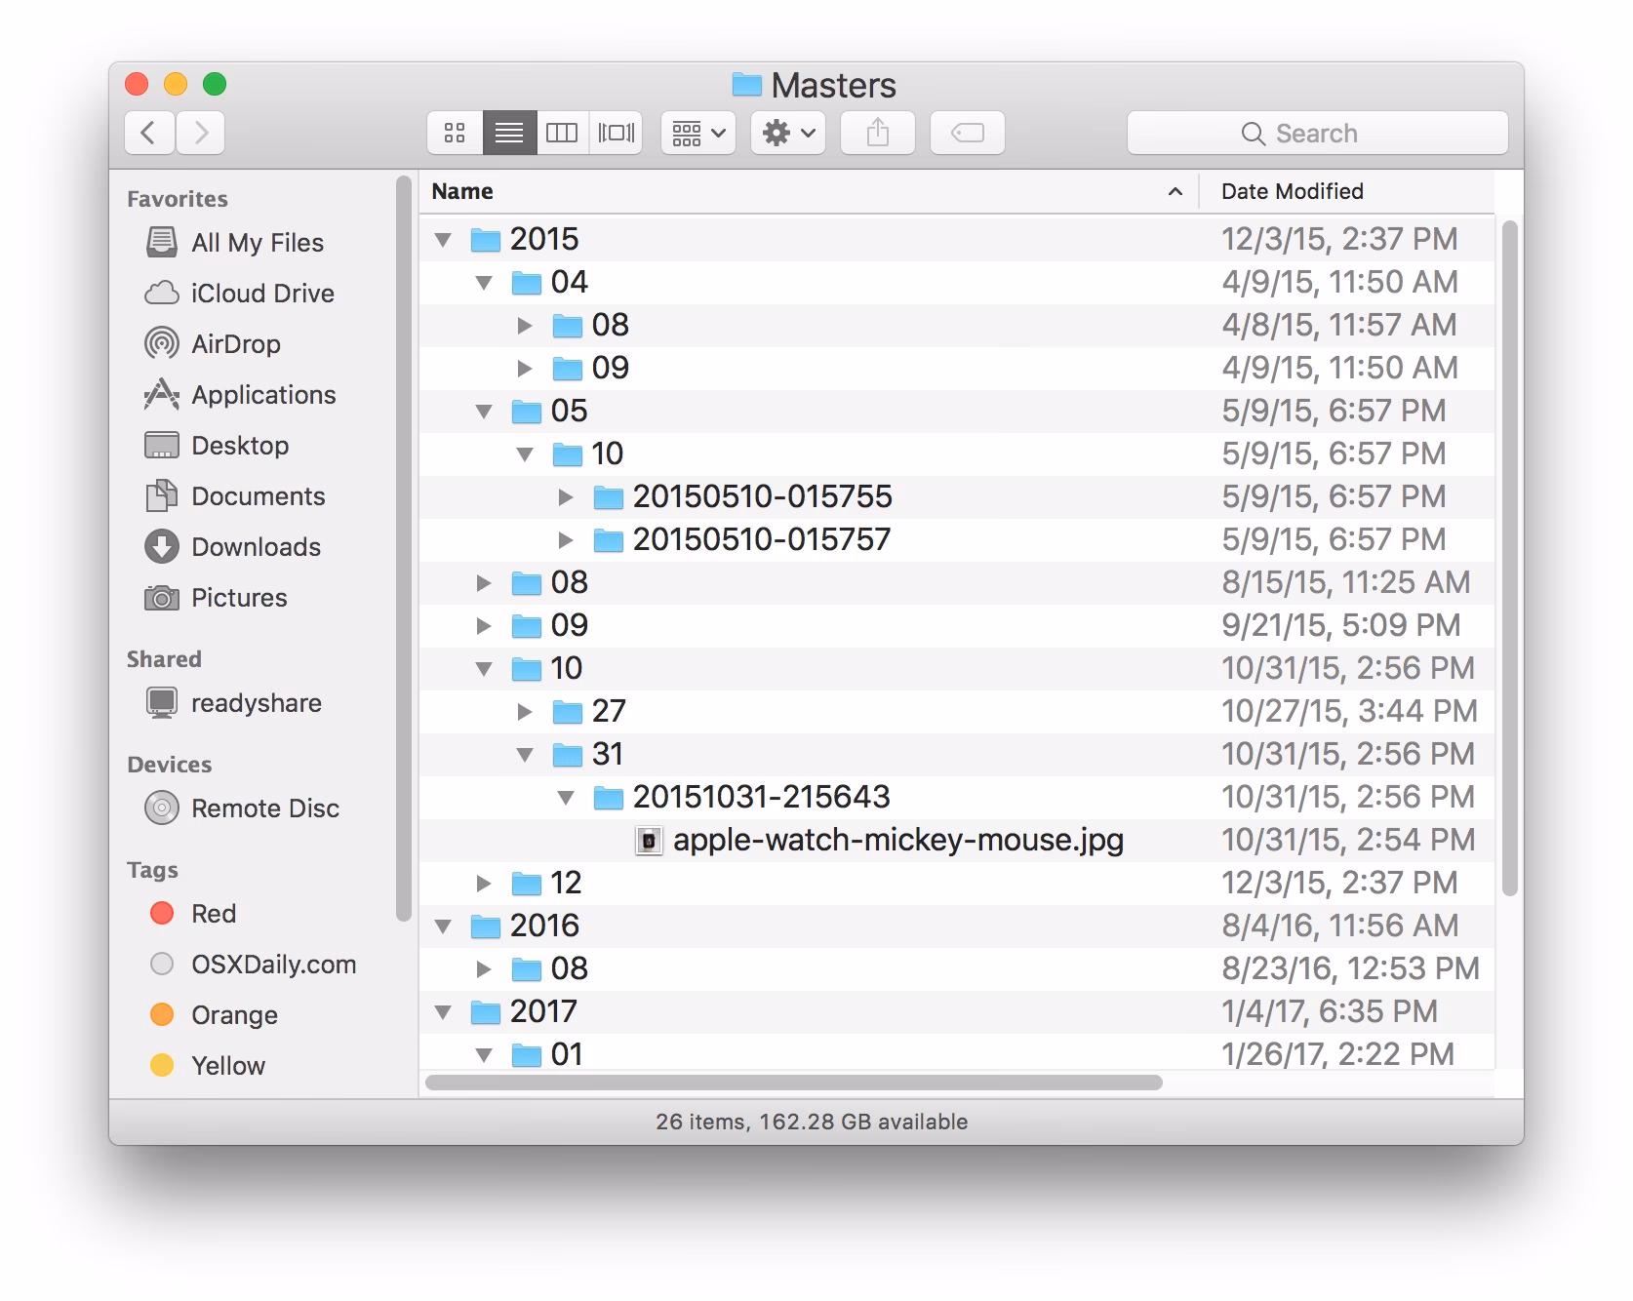Go back with the navigation arrow
This screenshot has height=1301, width=1633.
(148, 133)
